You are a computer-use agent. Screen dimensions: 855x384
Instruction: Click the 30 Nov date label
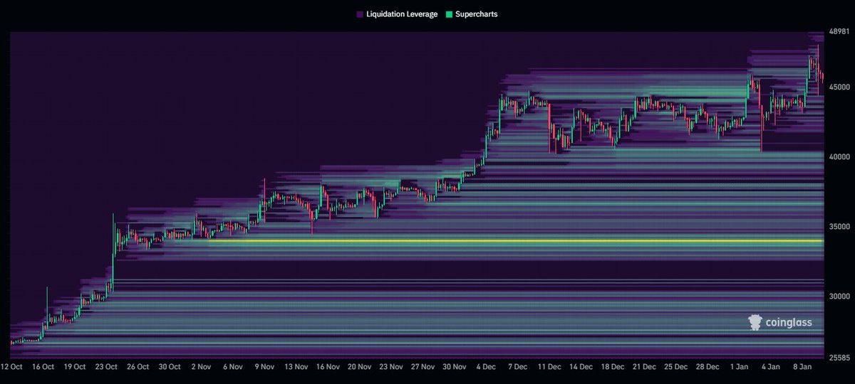tap(455, 368)
